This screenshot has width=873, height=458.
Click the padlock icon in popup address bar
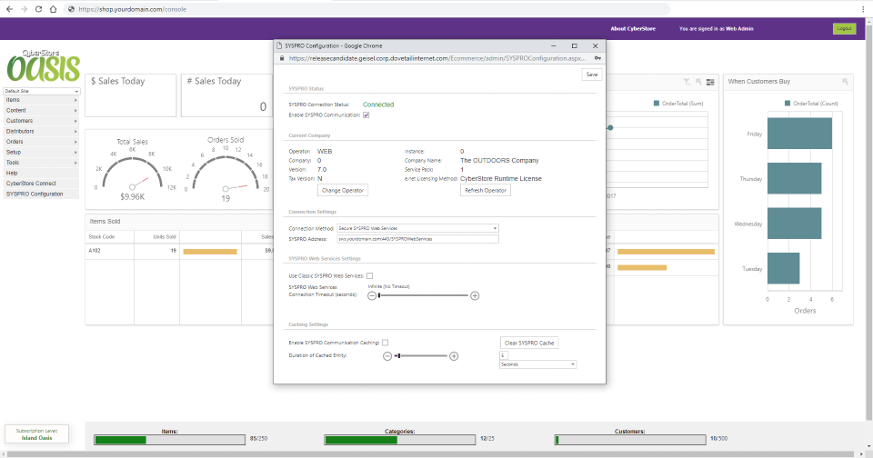pos(282,58)
